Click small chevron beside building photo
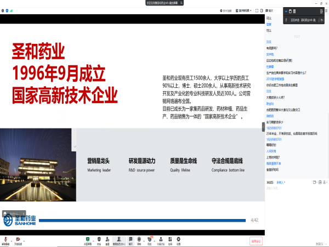 click(75, 147)
